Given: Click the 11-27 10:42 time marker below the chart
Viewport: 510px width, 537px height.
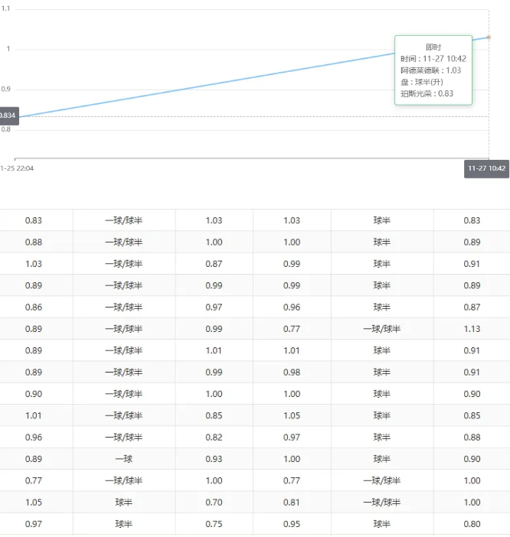Looking at the screenshot, I should point(486,168).
